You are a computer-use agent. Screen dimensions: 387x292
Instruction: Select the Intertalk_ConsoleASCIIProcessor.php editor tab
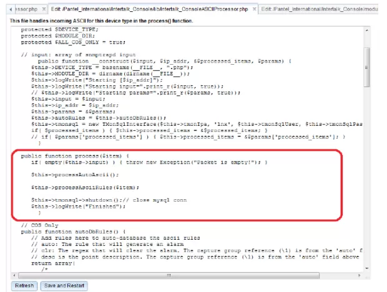click(x=150, y=9)
